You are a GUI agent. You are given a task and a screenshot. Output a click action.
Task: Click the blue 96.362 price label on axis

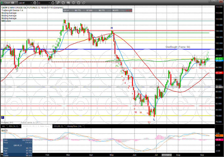219,60
